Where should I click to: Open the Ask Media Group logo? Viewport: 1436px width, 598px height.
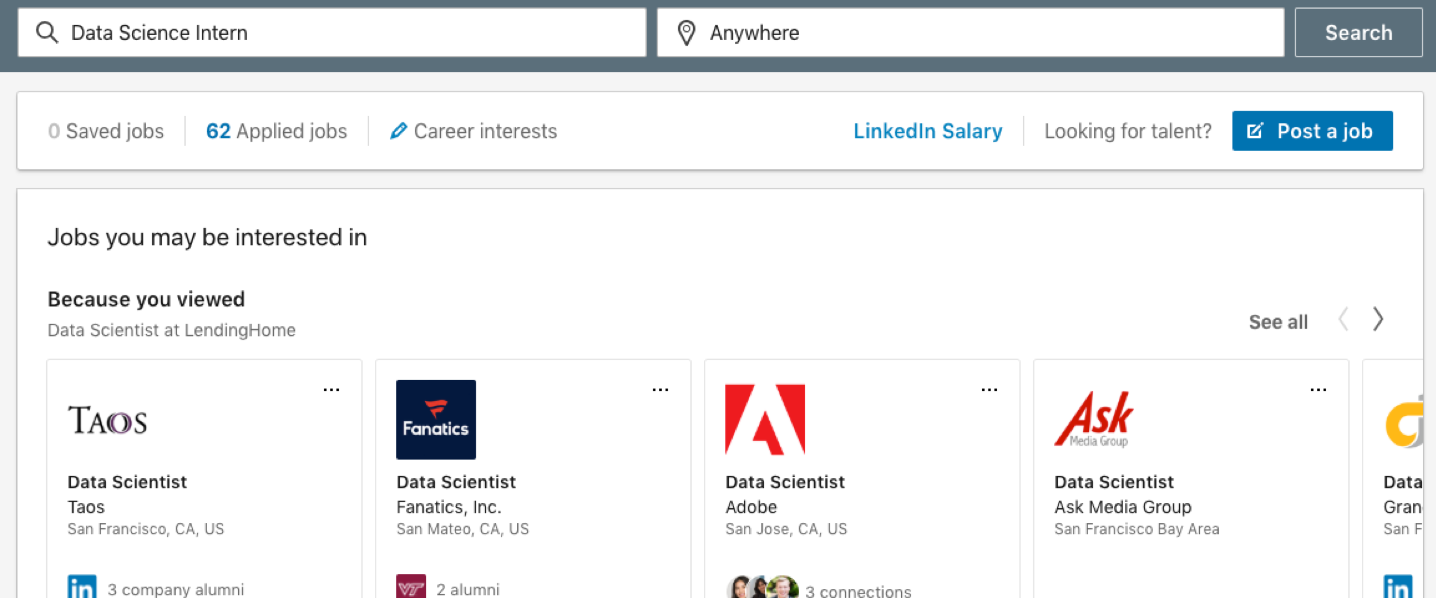1093,420
